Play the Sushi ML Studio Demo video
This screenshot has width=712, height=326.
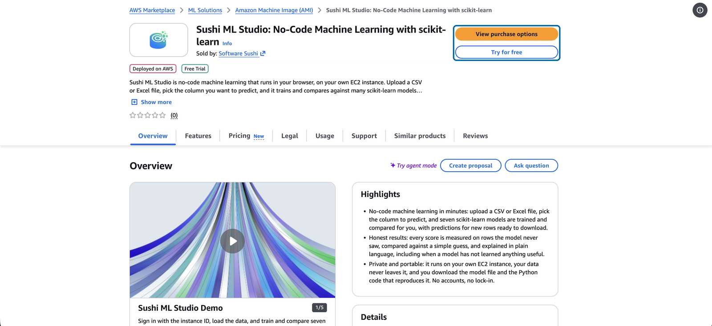[232, 241]
